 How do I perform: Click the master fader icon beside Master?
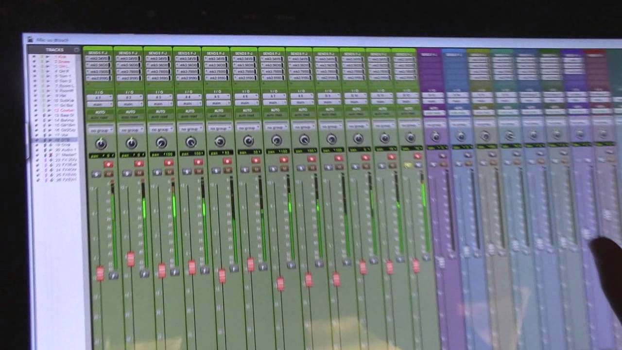[50, 155]
